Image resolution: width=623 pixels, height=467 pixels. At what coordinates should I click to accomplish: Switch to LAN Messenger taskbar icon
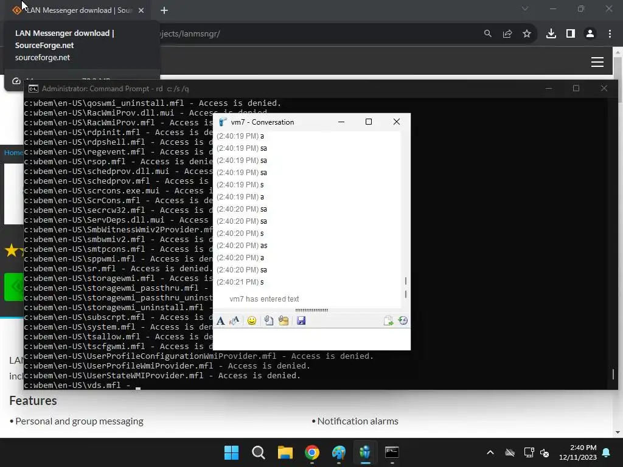pos(365,452)
